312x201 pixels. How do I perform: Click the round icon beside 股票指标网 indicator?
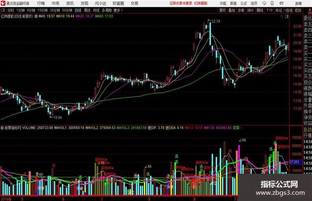tap(2, 128)
